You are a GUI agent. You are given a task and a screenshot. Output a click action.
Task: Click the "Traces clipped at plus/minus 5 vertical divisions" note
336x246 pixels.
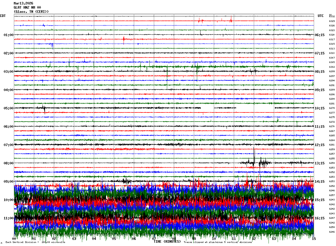point(218,242)
